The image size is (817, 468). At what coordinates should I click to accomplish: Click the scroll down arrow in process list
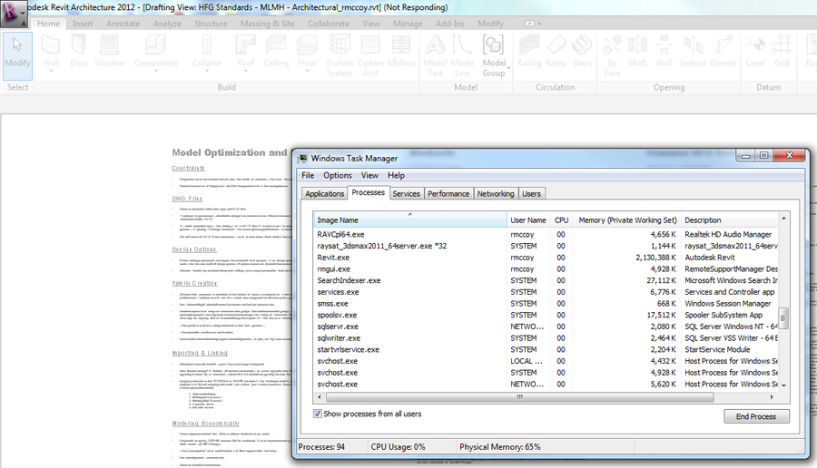783,385
